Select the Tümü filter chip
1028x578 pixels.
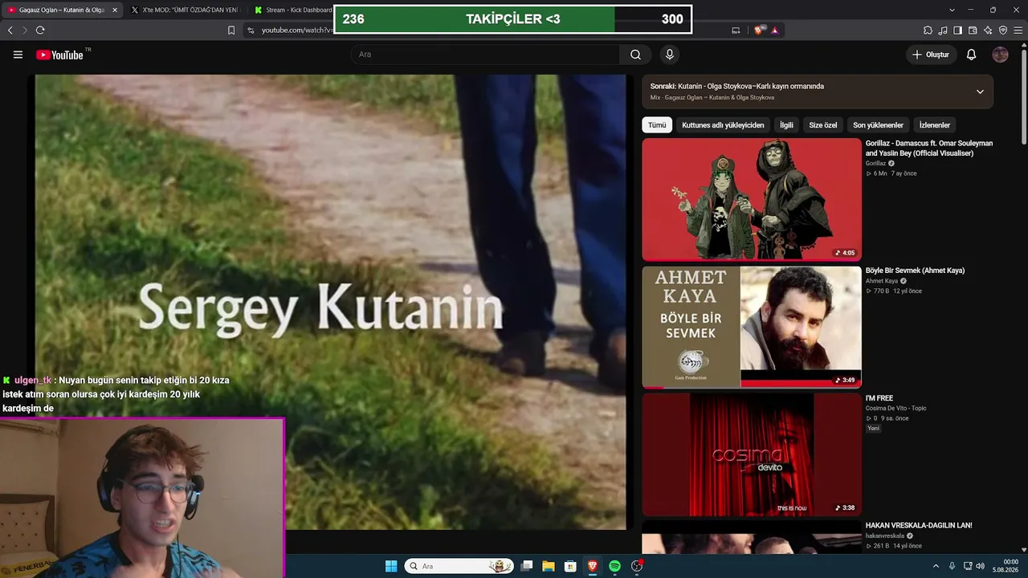click(x=657, y=125)
